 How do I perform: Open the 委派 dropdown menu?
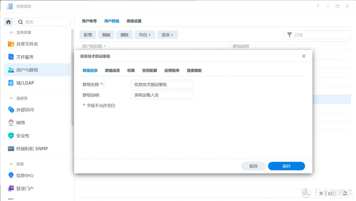167,35
